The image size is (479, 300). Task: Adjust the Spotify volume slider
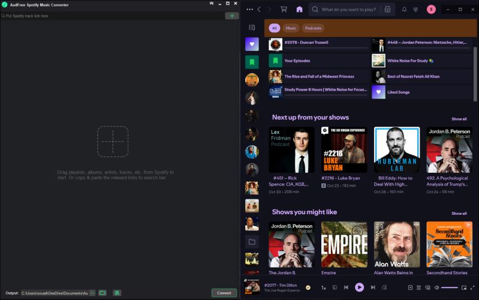pos(450,288)
